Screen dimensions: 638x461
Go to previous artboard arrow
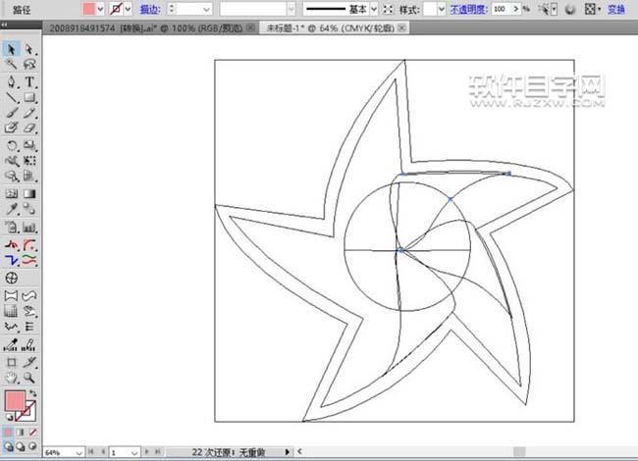(103, 451)
